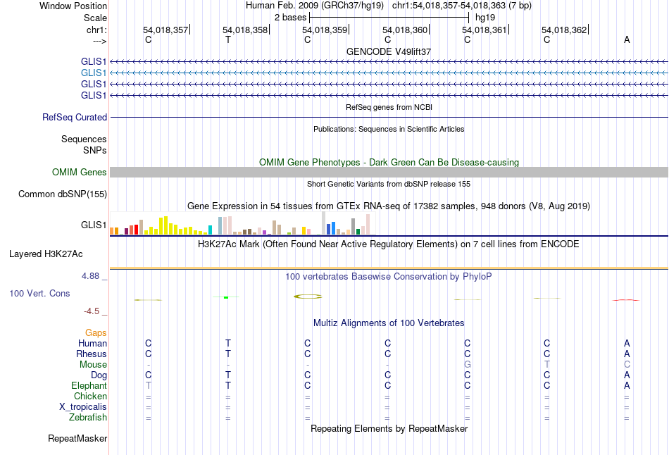This screenshot has height=455, width=669.
Task: Click the Zebrafish species label
Action: pyautogui.click(x=88, y=417)
